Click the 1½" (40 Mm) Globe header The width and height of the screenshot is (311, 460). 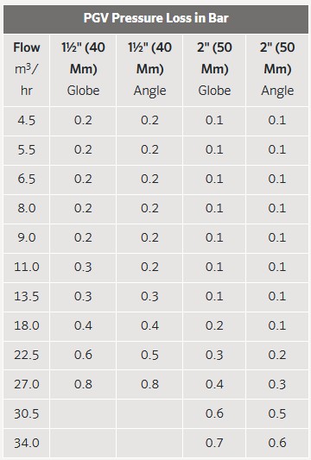click(x=83, y=69)
